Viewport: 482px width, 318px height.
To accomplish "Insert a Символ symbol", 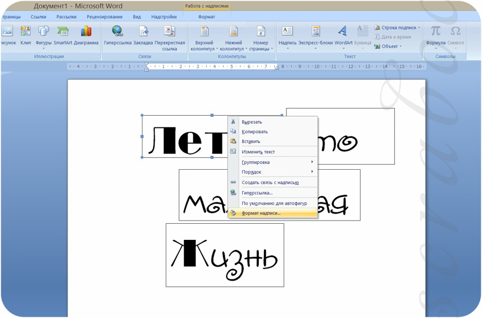I will coord(456,37).
